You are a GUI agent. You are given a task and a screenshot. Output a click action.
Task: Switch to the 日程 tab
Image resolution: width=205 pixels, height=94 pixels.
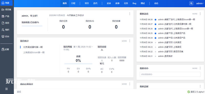(73, 3)
